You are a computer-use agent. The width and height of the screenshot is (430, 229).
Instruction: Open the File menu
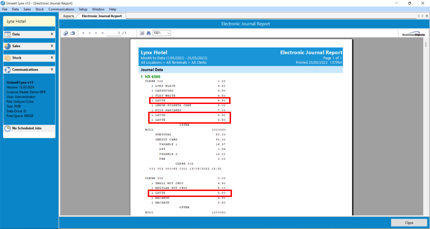click(5, 9)
